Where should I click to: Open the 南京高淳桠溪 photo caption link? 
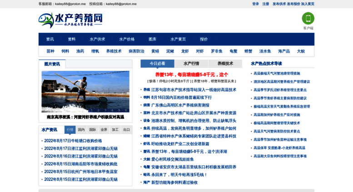pos(85,117)
